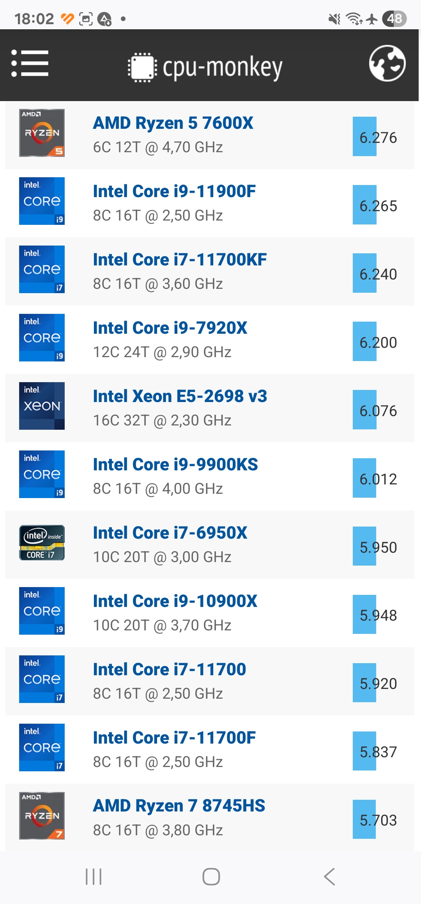Open Intel Core i9-10900X link

point(175,601)
